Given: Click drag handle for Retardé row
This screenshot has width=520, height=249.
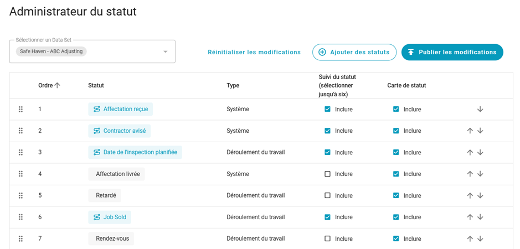Looking at the screenshot, I should (20, 196).
